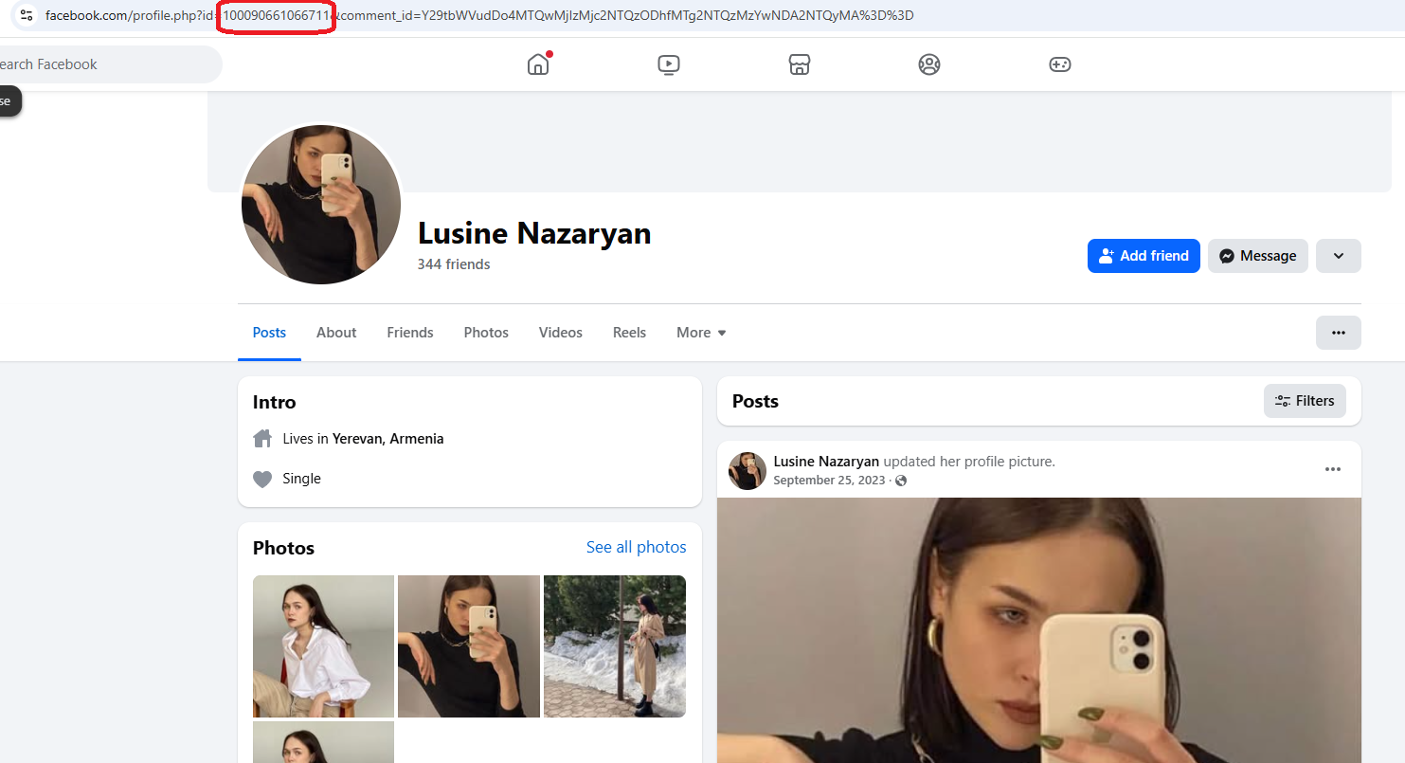Open the Reels tab
1405x763 pixels.
(629, 333)
